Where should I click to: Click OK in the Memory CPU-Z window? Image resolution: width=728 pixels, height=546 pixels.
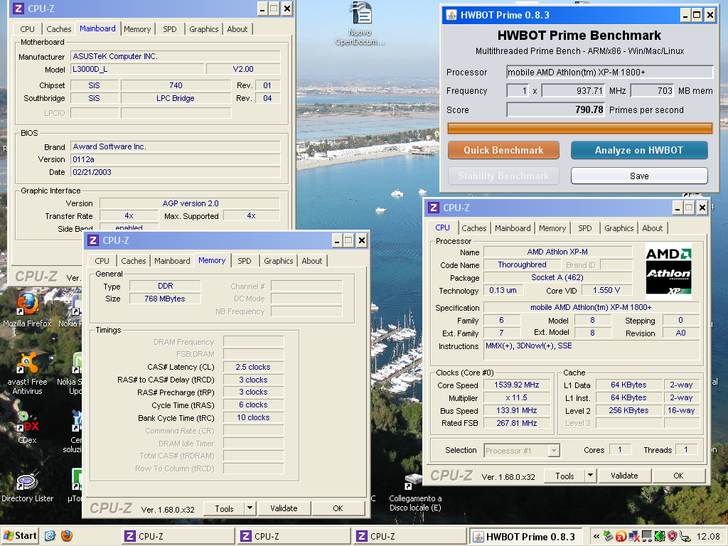(338, 508)
